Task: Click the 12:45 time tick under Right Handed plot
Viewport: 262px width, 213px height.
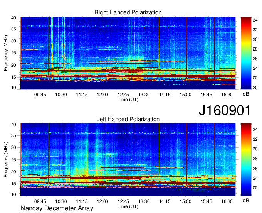Action: [x=123, y=95]
